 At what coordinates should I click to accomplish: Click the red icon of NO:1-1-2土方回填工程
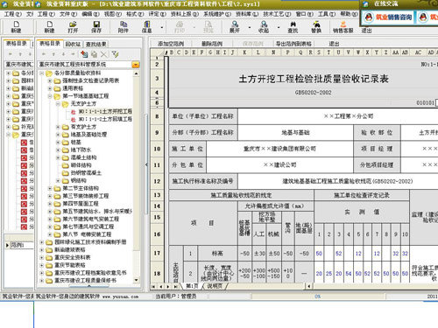(x=74, y=120)
